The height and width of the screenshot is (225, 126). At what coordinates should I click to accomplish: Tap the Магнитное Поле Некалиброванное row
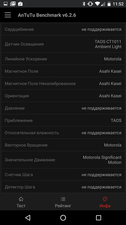click(63, 84)
